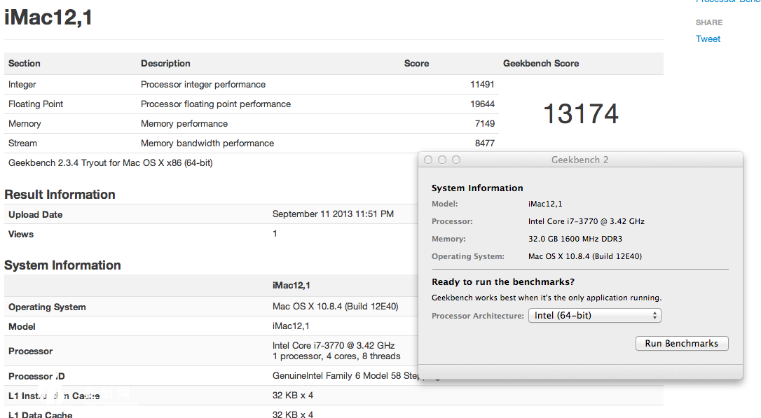Click the Score column header
The image size is (761, 418).
tap(416, 64)
